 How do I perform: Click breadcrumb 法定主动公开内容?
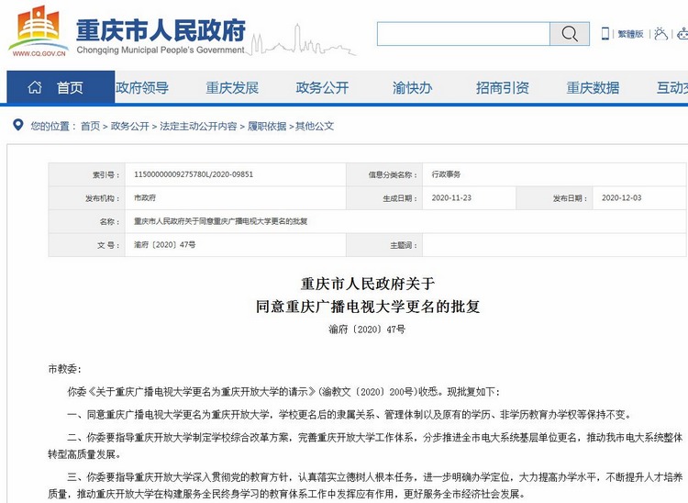198,127
